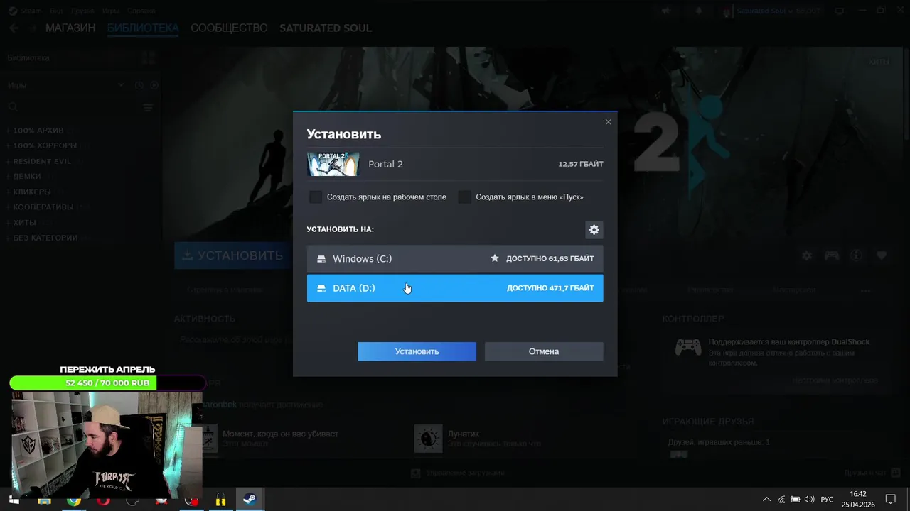Open the Библиотека home link in the sidebar
The width and height of the screenshot is (910, 511).
click(28, 57)
